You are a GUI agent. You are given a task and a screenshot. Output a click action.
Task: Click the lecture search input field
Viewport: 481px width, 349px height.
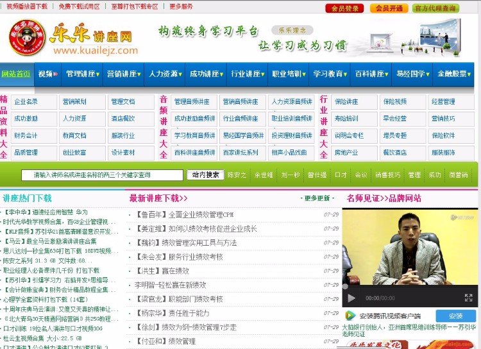point(102,175)
